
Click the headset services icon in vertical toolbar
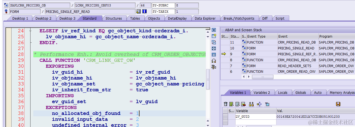pyautogui.click(x=214, y=61)
